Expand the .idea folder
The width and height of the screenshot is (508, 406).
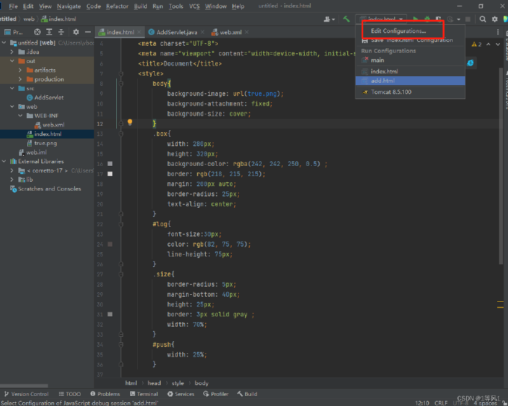click(x=12, y=51)
